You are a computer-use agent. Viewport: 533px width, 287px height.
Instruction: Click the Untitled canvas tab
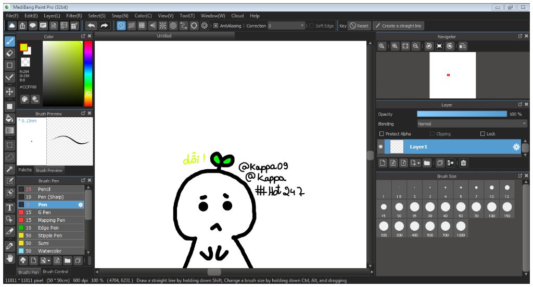pos(164,36)
